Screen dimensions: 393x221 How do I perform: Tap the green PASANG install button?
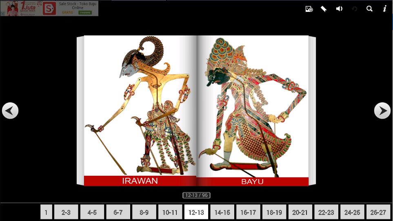point(85,13)
